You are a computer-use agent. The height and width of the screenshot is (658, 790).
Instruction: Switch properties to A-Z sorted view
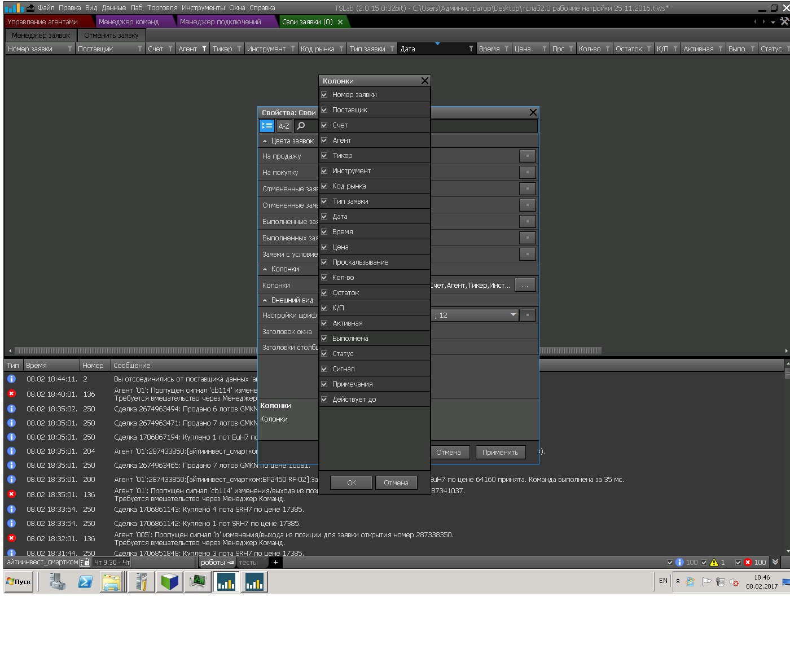point(284,126)
